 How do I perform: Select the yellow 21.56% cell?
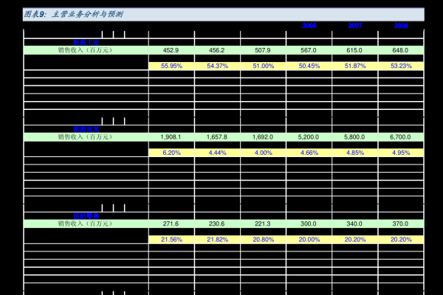coord(171,240)
